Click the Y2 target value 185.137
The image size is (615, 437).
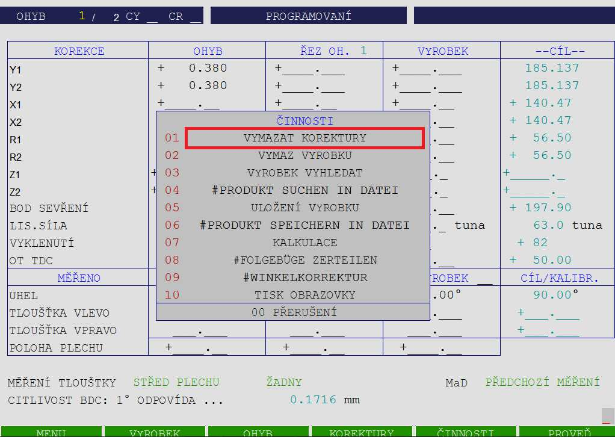552,85
